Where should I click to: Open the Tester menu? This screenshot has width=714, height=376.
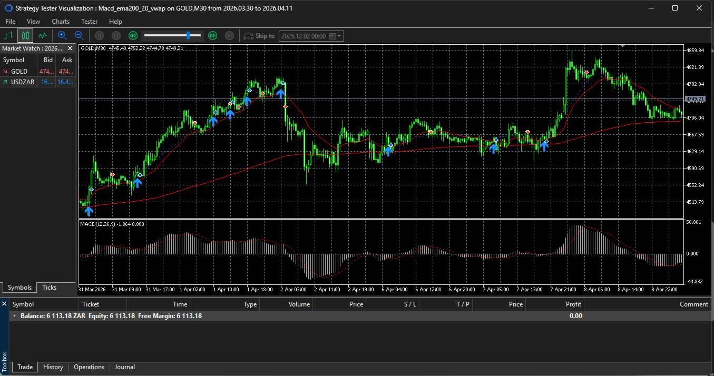pyautogui.click(x=90, y=22)
